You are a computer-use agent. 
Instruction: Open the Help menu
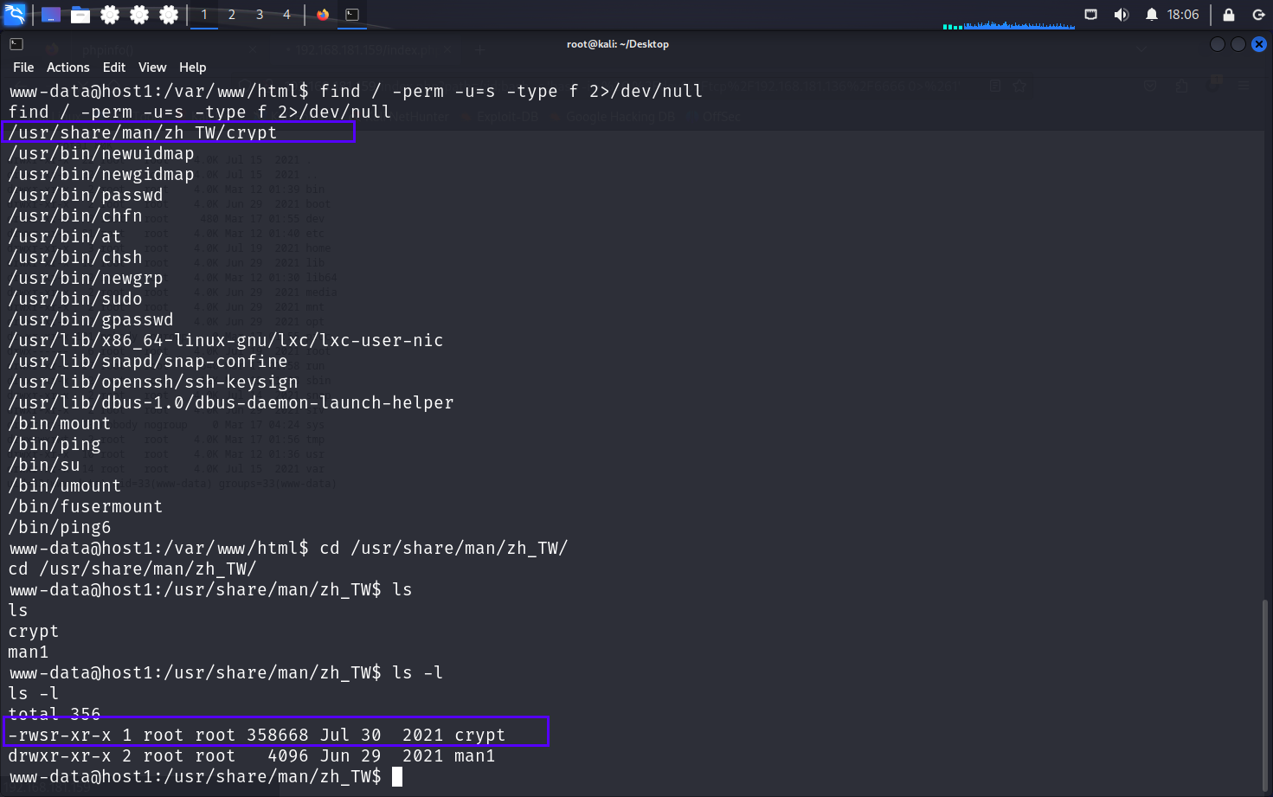coord(192,67)
